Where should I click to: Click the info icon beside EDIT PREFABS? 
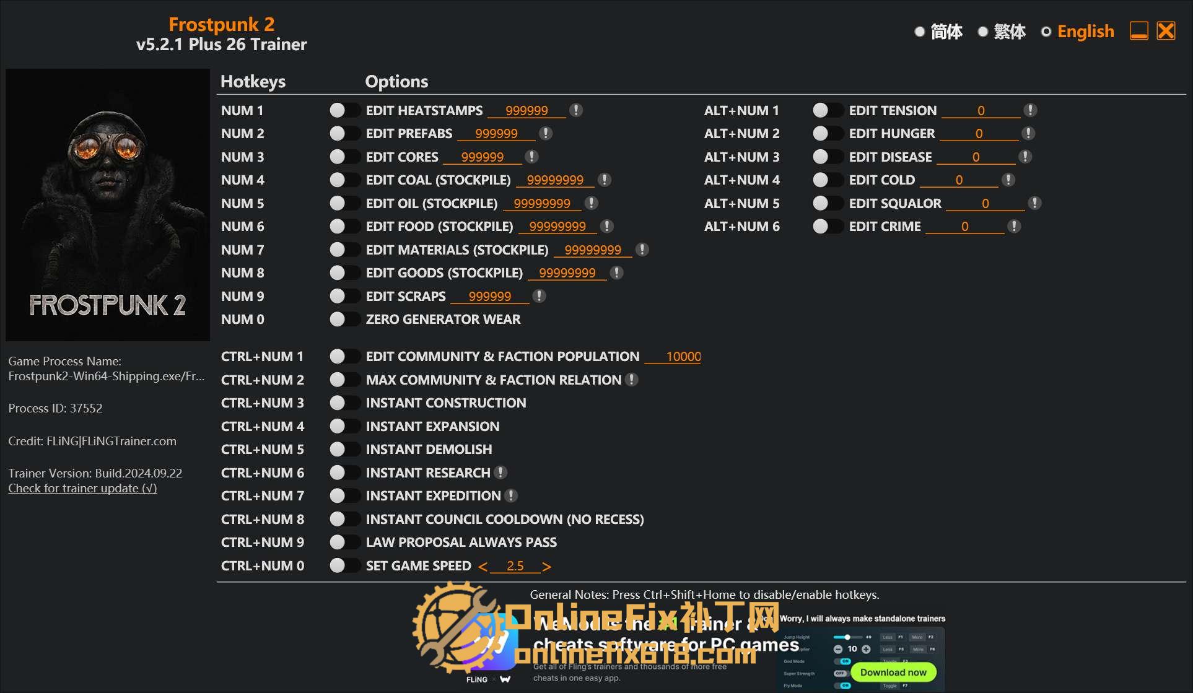(x=546, y=133)
